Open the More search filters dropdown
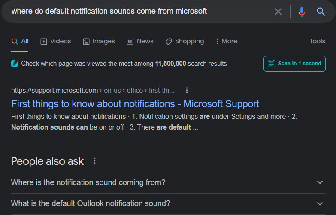 point(226,41)
